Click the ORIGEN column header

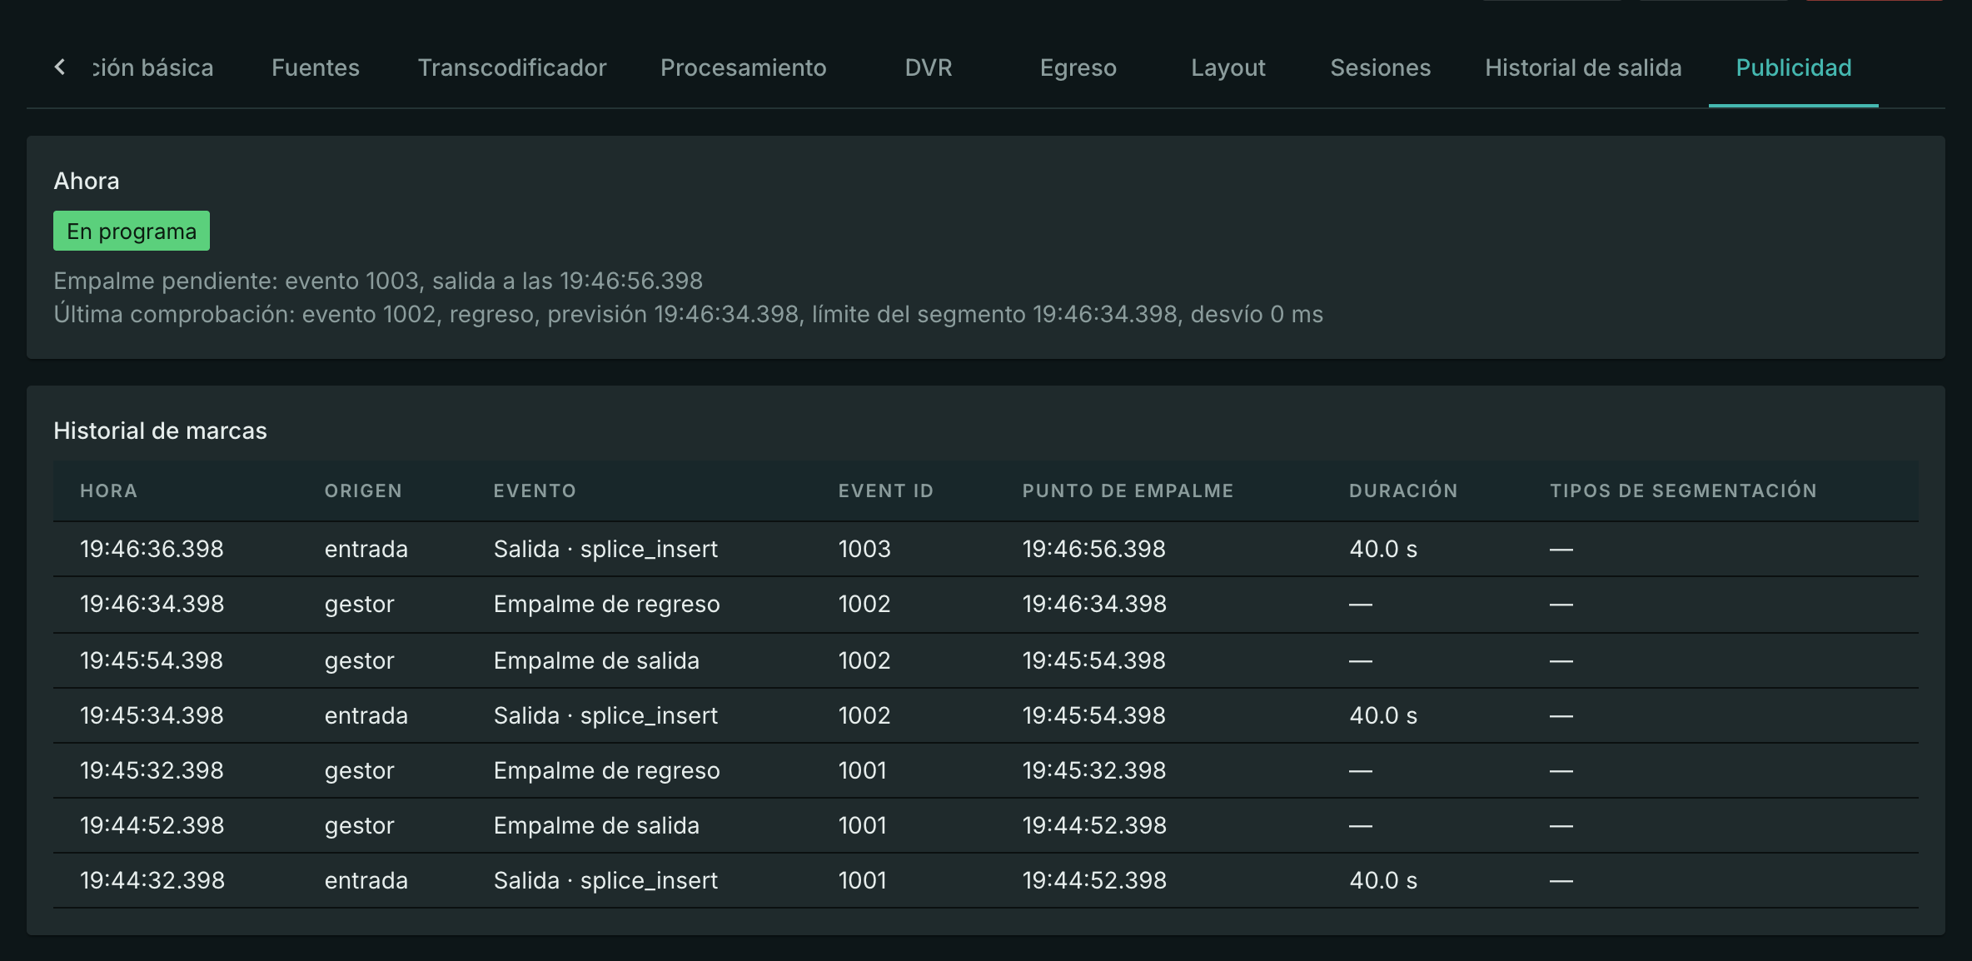(x=363, y=490)
